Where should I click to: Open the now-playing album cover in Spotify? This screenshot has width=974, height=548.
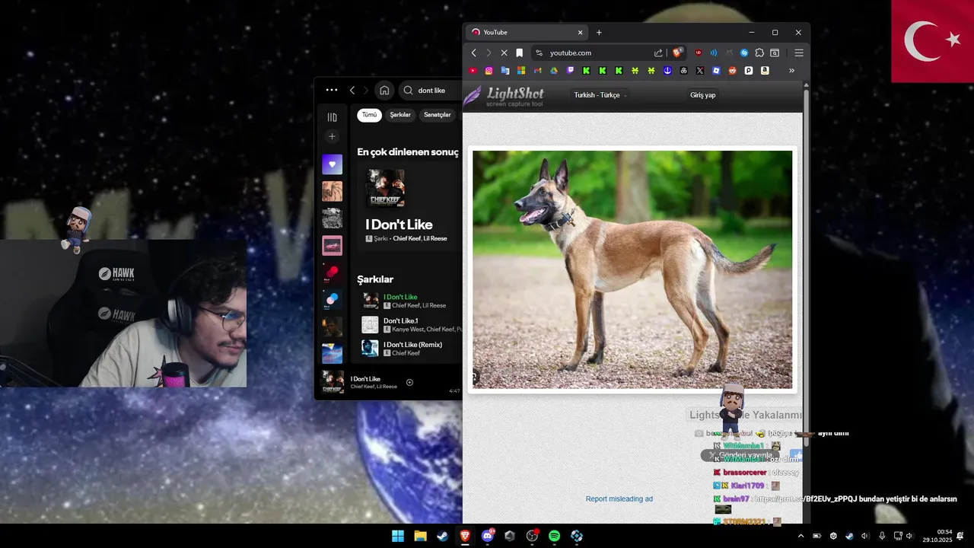click(333, 382)
